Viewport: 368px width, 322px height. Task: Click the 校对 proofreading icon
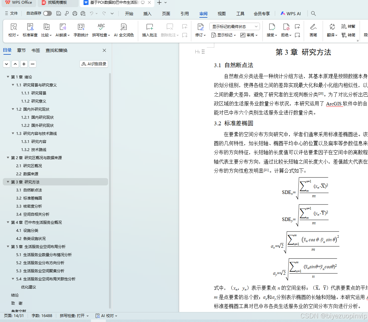pos(13,27)
